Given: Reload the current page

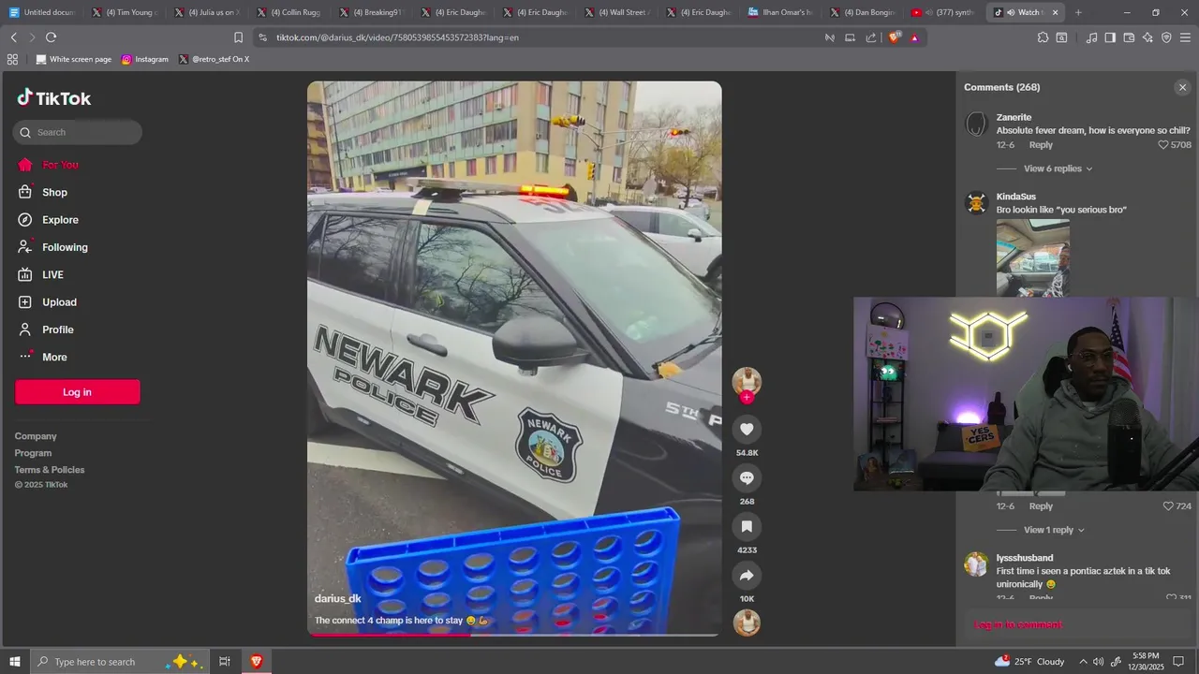Looking at the screenshot, I should [51, 37].
